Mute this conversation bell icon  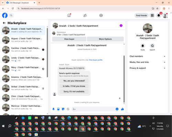click(143, 46)
